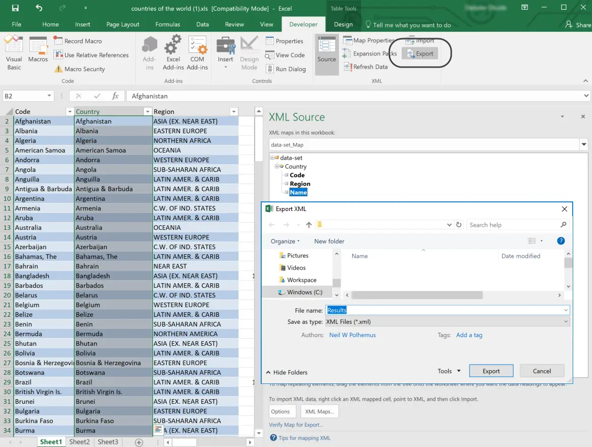This screenshot has height=447, width=592.
Task: Click the File name input field
Action: pos(447,310)
